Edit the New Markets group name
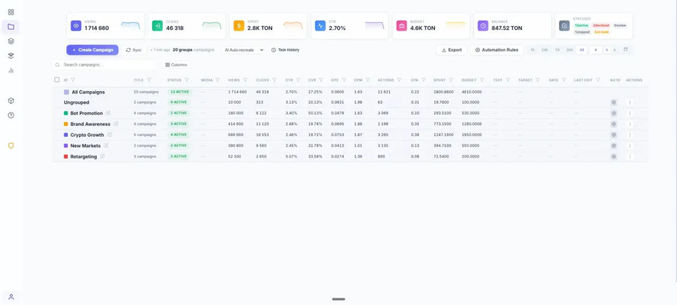Viewport: 677px width, 305px height. 106,145
